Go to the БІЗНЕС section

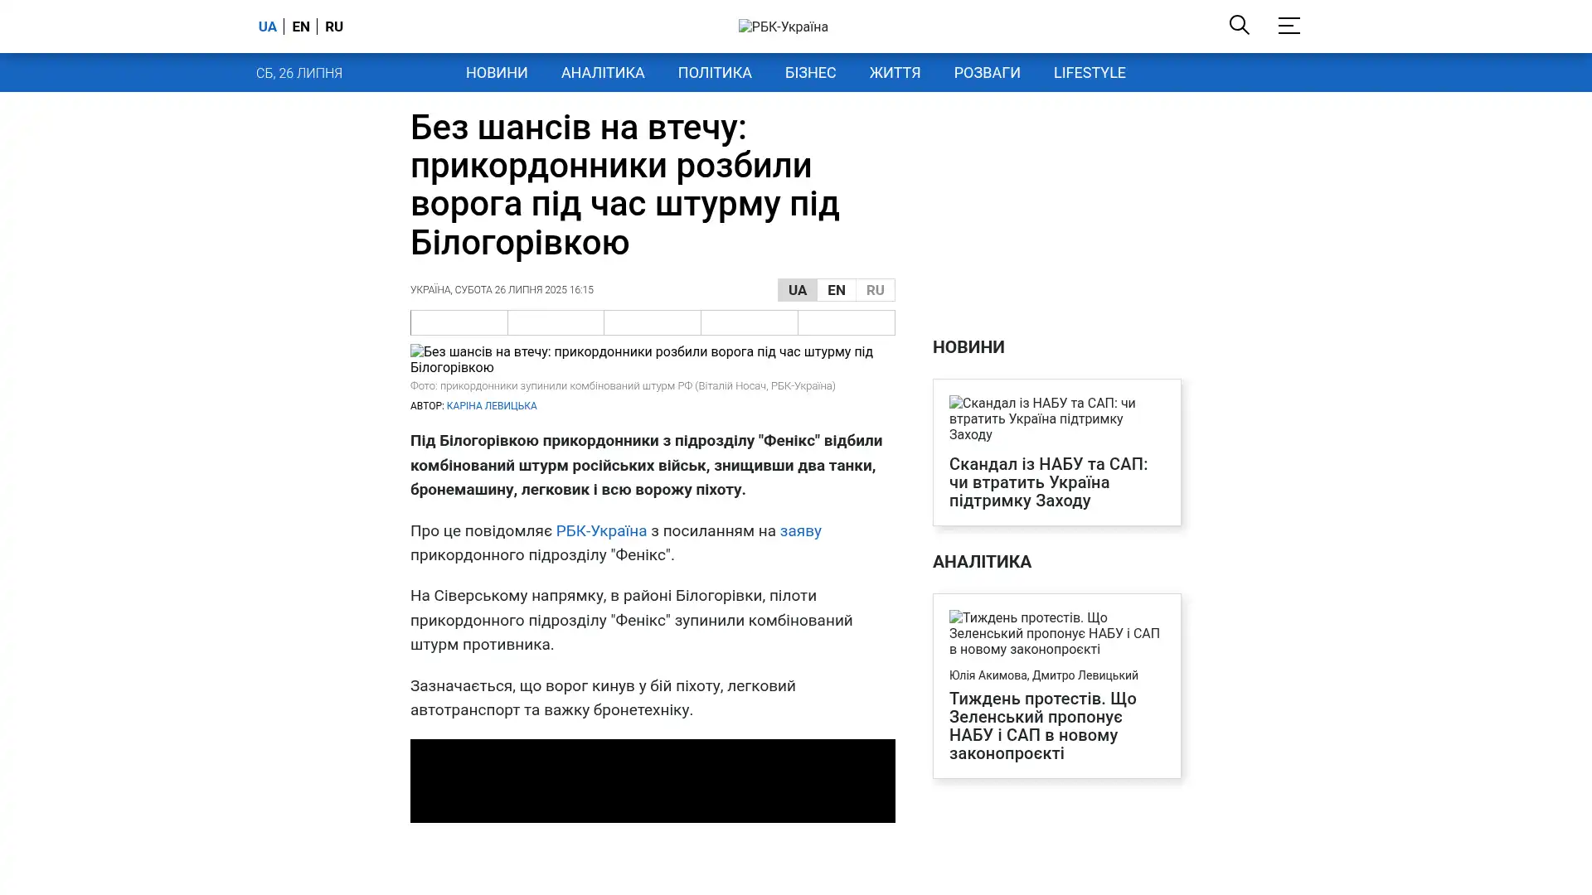click(x=809, y=73)
